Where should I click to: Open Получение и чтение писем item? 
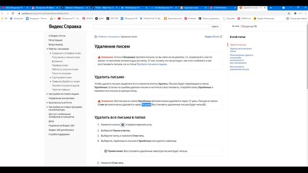[x=66, y=57]
